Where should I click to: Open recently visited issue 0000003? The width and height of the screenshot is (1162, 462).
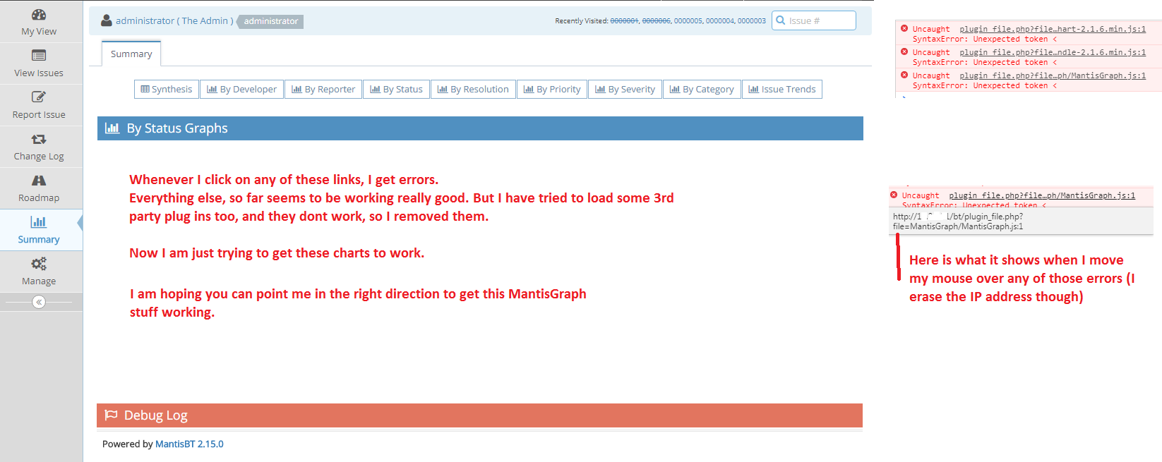point(752,21)
